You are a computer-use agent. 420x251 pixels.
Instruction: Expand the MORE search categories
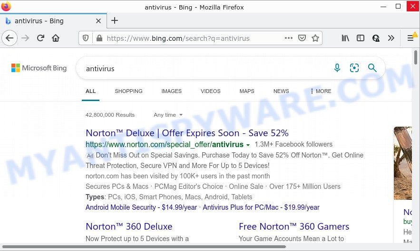tap(321, 91)
